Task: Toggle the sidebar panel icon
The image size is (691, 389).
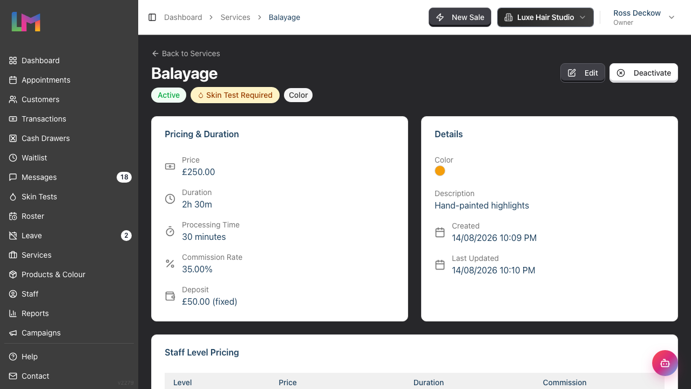Action: pyautogui.click(x=152, y=17)
